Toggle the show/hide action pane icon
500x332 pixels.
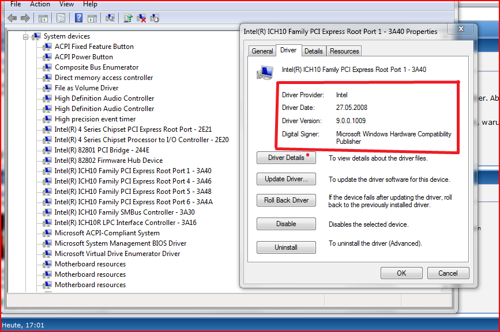click(x=92, y=18)
